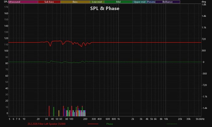Click the deg axis label at top right
This screenshot has height=127, width=212.
[x=204, y=2]
